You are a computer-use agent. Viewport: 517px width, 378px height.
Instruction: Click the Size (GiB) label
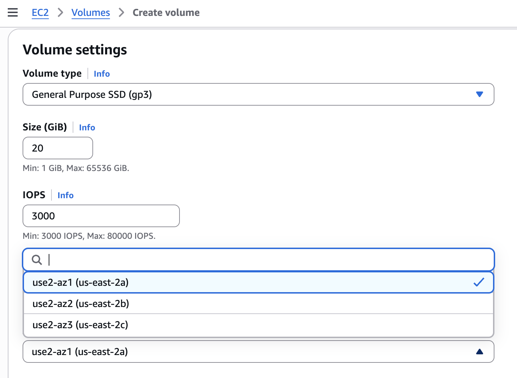[x=45, y=127]
